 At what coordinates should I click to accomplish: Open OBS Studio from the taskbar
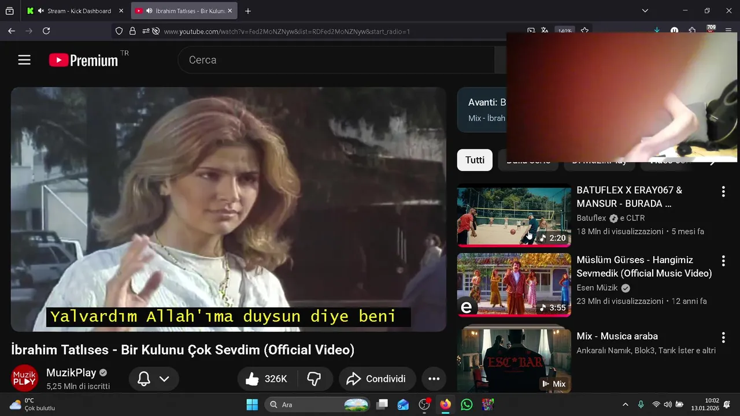click(x=425, y=404)
